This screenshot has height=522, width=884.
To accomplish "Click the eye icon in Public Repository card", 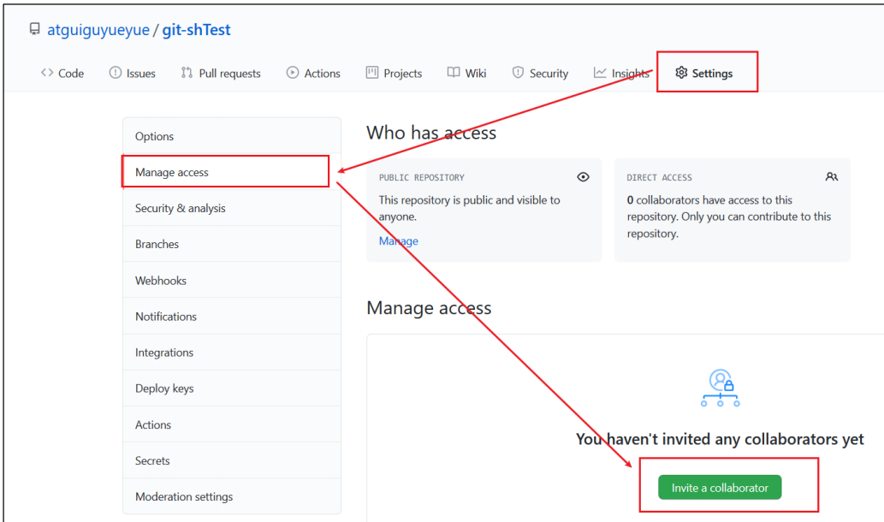I will coord(583,177).
